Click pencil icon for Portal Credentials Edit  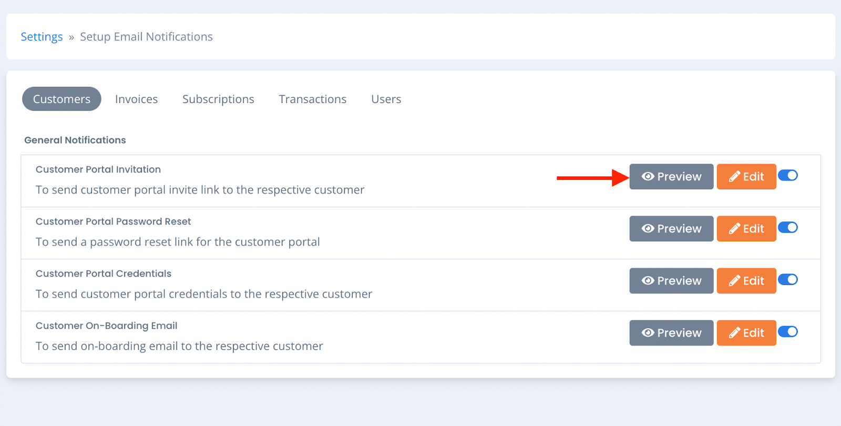(734, 281)
